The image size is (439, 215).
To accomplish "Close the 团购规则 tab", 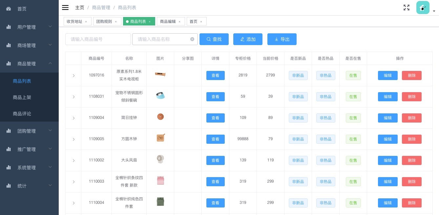I will click(x=116, y=22).
